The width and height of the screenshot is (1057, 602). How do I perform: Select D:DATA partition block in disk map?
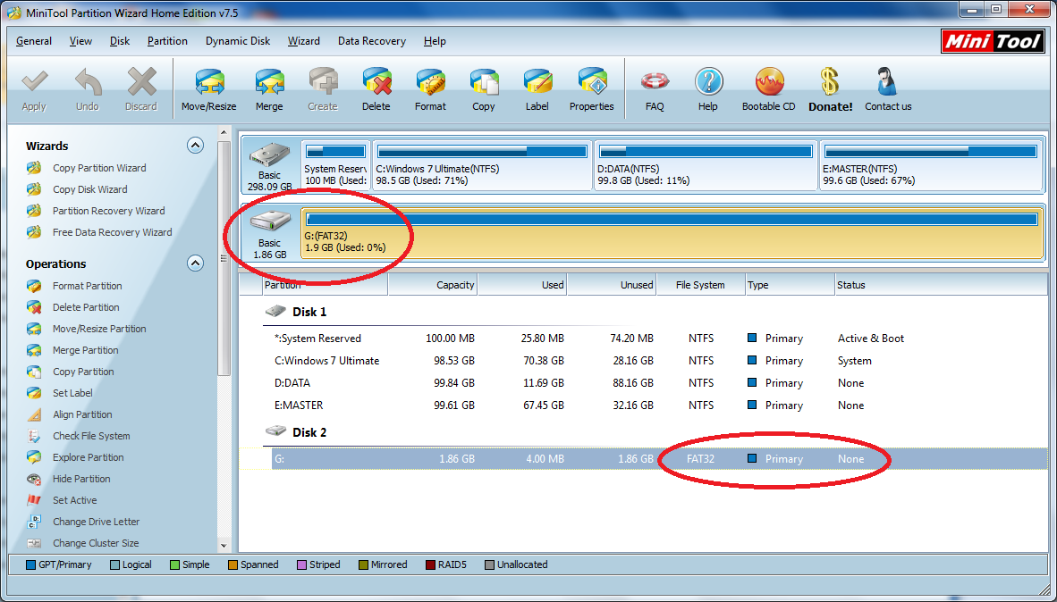pos(706,165)
